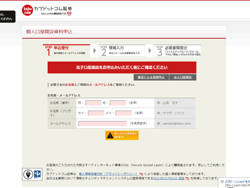This screenshot has width=250, height=188.
Task: Focus the セイ furigana surname field
Action: click(96, 113)
